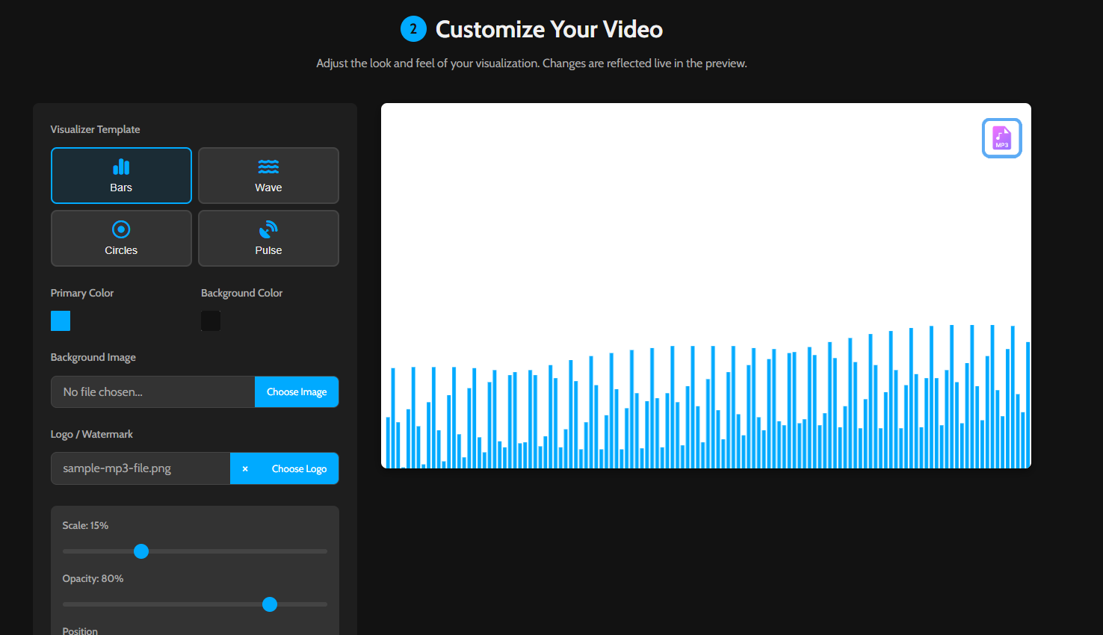1103x635 pixels.
Task: Click the 'No file chosen...' background image field
Action: (x=152, y=391)
